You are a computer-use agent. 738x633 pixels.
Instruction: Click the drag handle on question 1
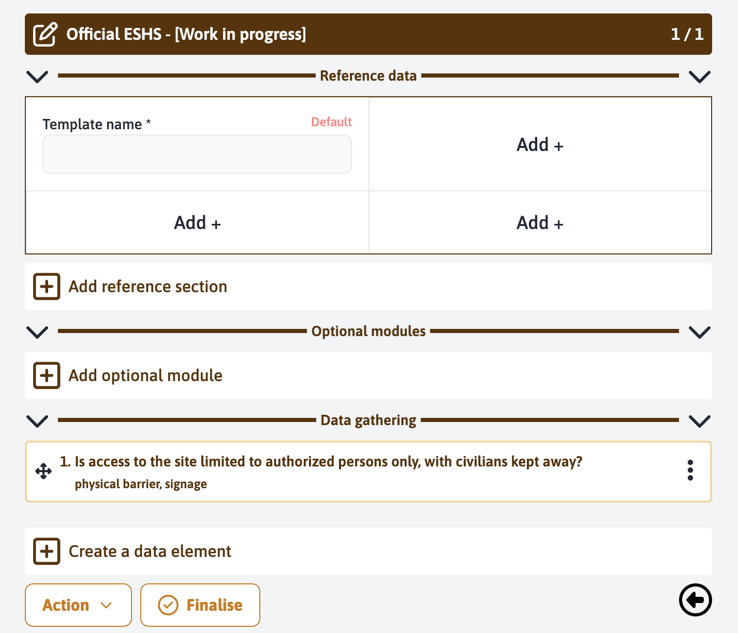(43, 471)
